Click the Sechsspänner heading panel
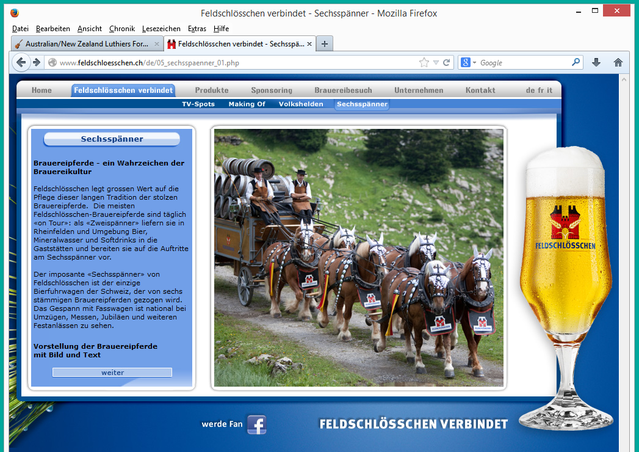Image resolution: width=639 pixels, height=452 pixels. [112, 139]
